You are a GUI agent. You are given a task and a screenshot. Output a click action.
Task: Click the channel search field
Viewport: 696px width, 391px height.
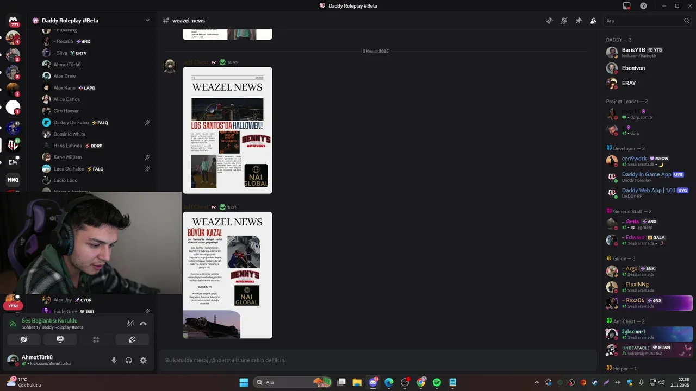[647, 21]
